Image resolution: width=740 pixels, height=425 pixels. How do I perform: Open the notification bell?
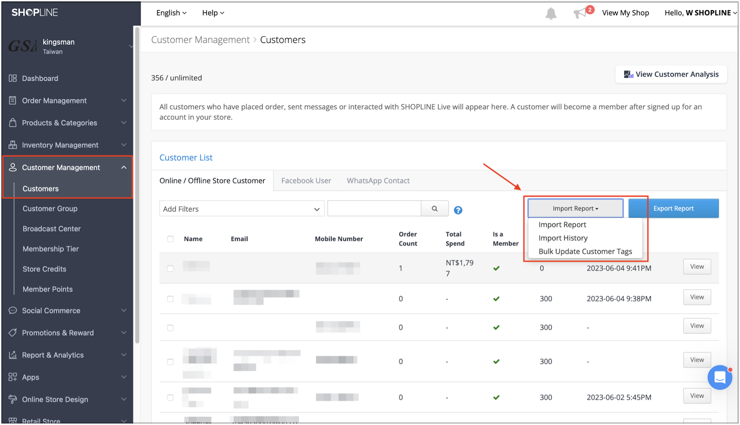pyautogui.click(x=551, y=13)
